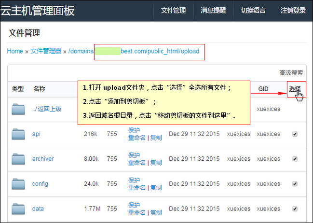Viewport: 313px width, 223px height.
Task: Click 重命名 for the api folder
Action: (x=137, y=138)
